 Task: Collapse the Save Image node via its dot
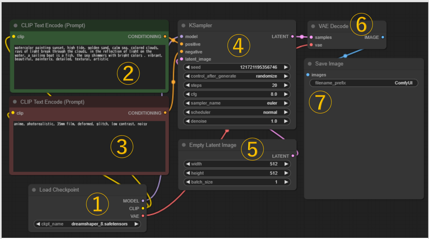(310, 64)
